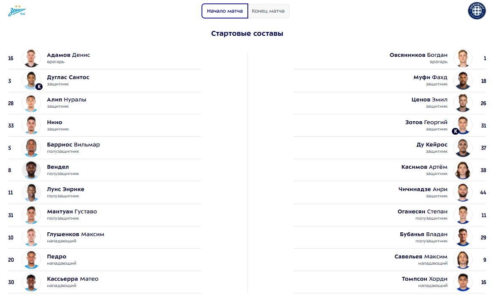
Task: Switch to Начало матча tab
Action: click(225, 11)
